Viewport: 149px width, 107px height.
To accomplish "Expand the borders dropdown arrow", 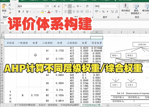I will [x=38, y=12].
